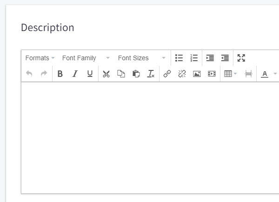Image resolution: width=279 pixels, height=202 pixels.
Task: Insert a page break
Action: pyautogui.click(x=248, y=74)
